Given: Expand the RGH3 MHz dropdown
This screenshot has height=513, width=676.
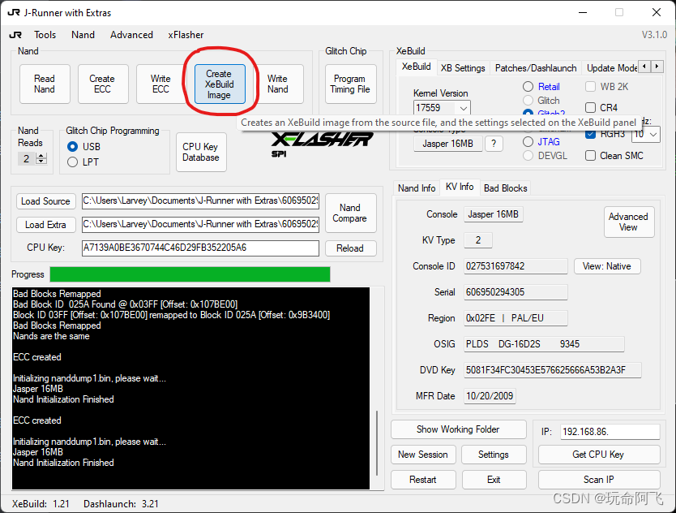Looking at the screenshot, I should [653, 135].
